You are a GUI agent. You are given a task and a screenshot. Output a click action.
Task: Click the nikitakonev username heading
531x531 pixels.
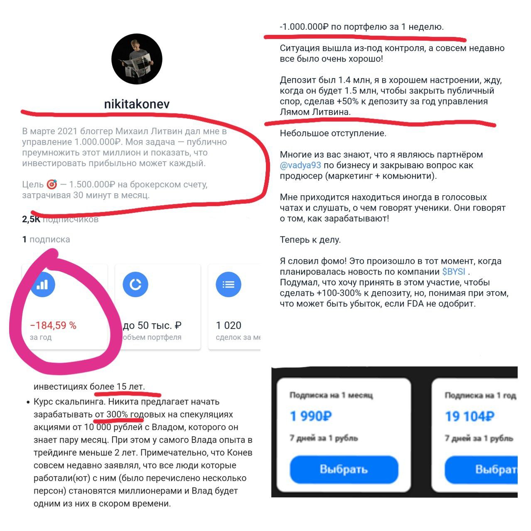tap(137, 104)
